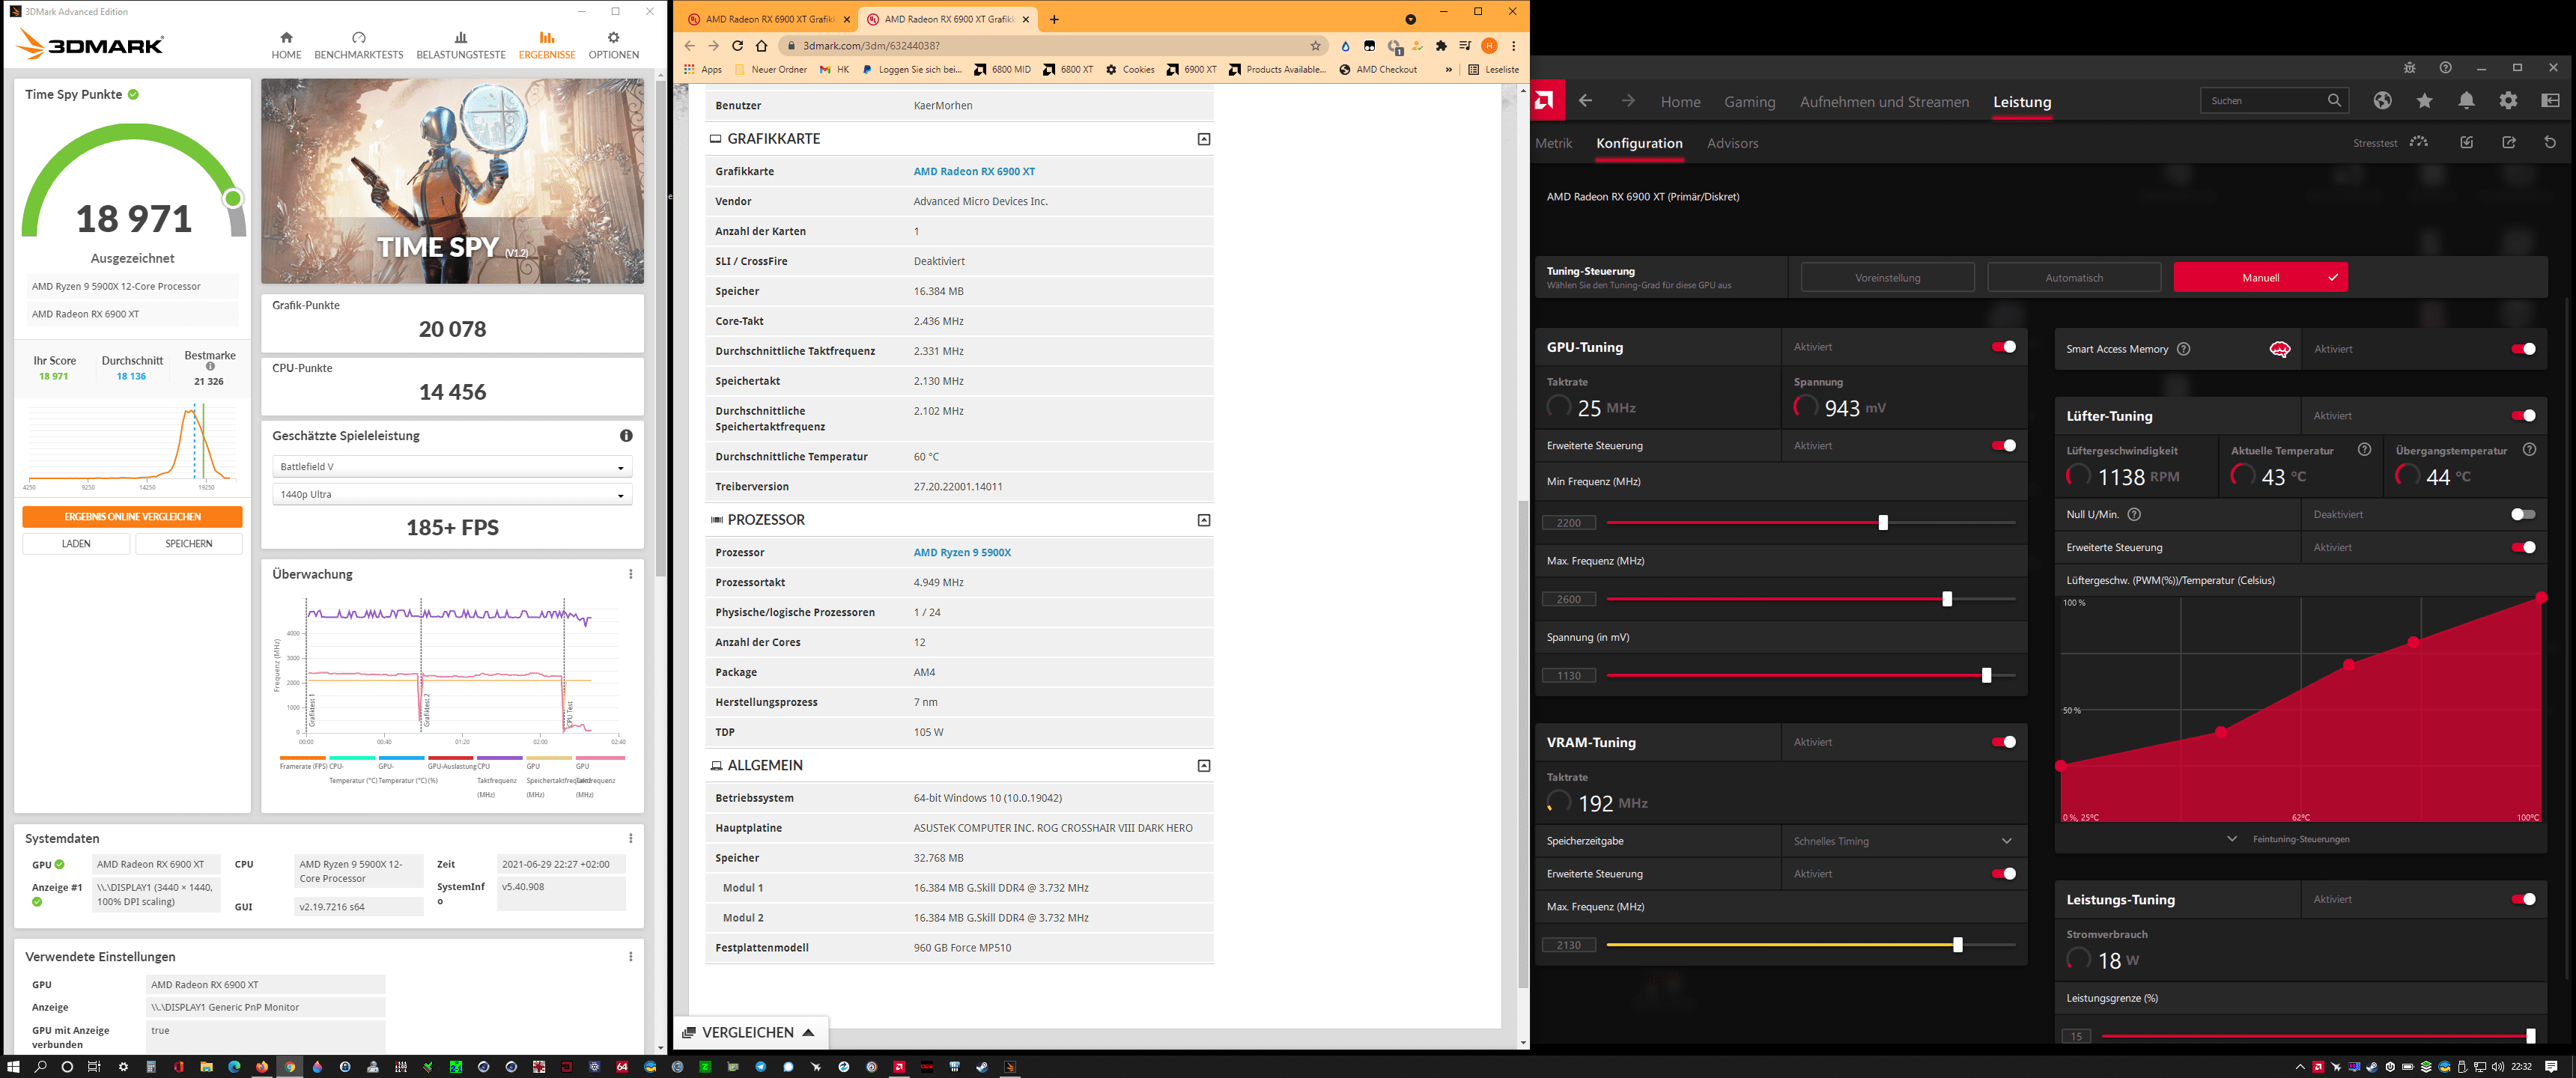Screen dimensions: 2576x1078
Task: Go back in Radeon Software
Action: (x=1585, y=100)
